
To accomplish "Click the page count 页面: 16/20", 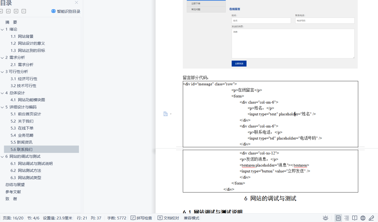I will (x=13, y=218).
